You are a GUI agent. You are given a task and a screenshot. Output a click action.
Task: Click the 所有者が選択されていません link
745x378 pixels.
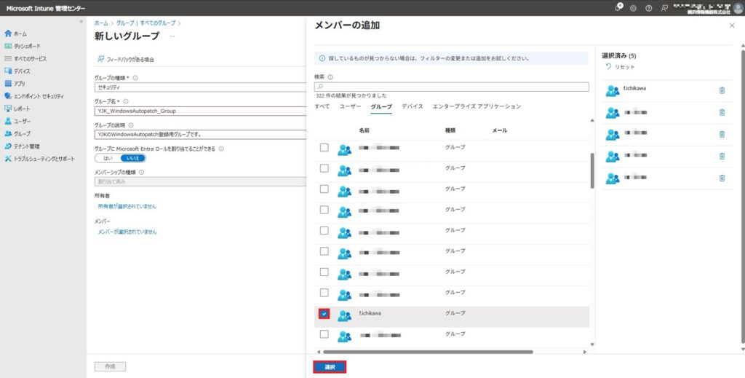pos(127,206)
